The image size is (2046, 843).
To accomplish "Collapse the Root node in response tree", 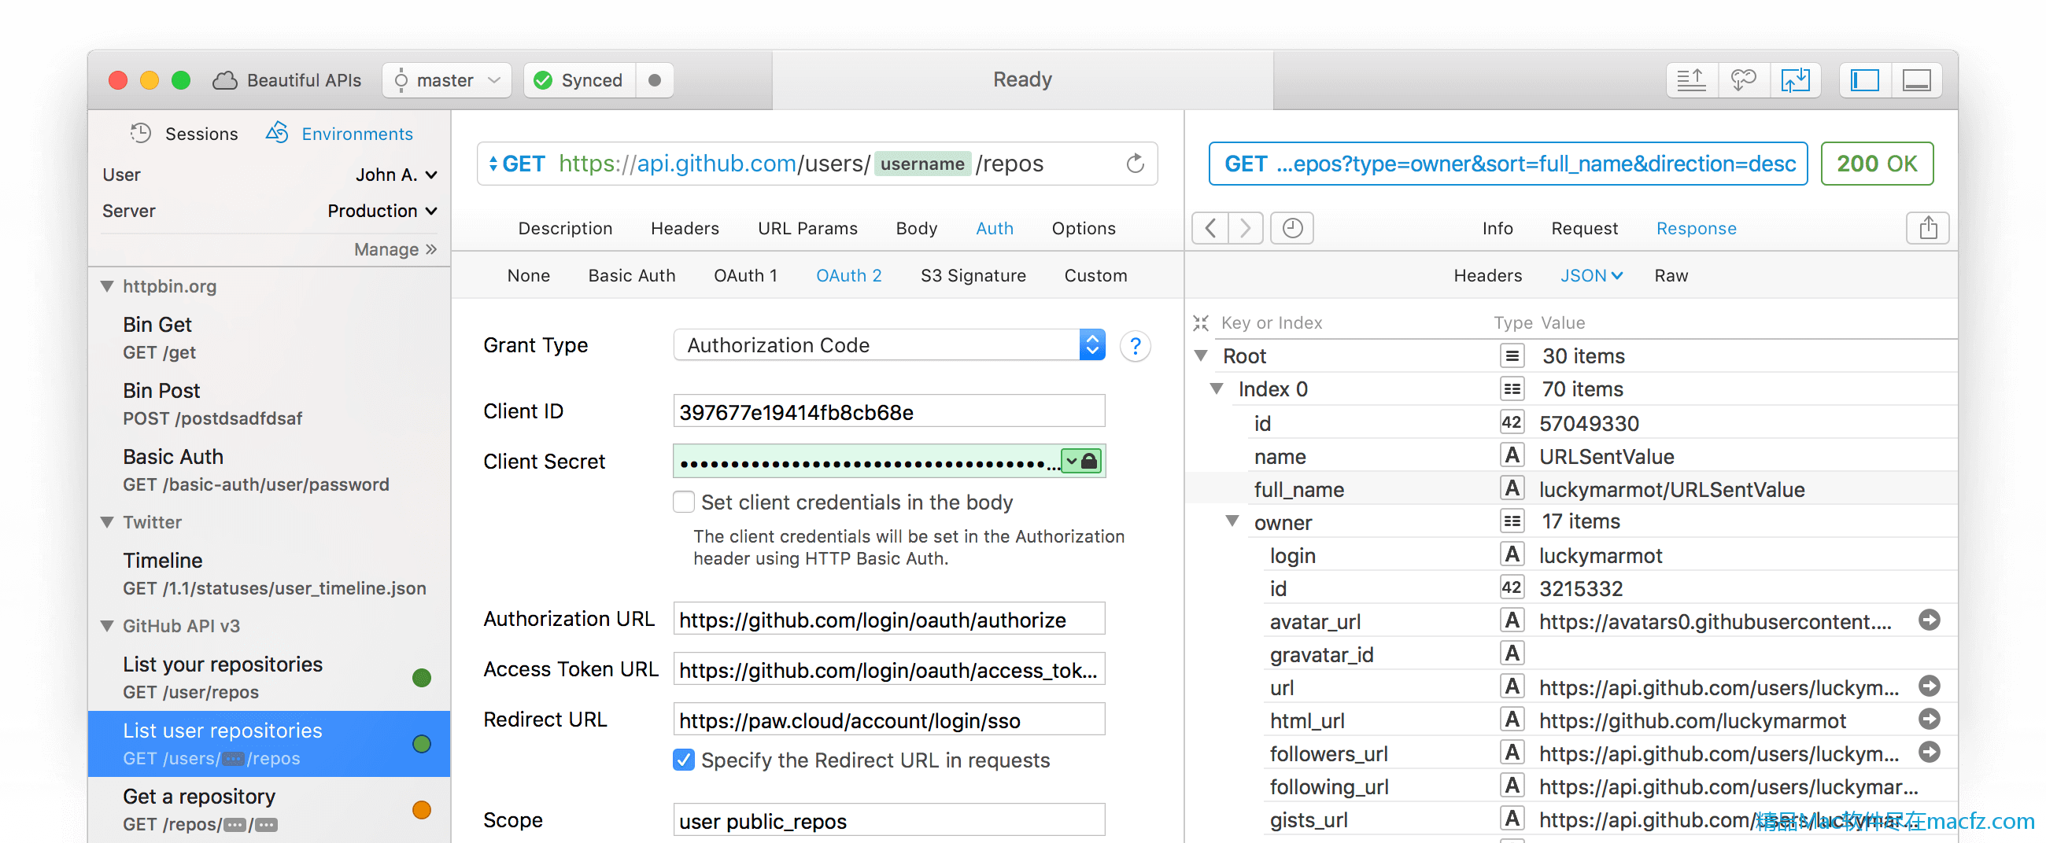I will tap(1202, 356).
